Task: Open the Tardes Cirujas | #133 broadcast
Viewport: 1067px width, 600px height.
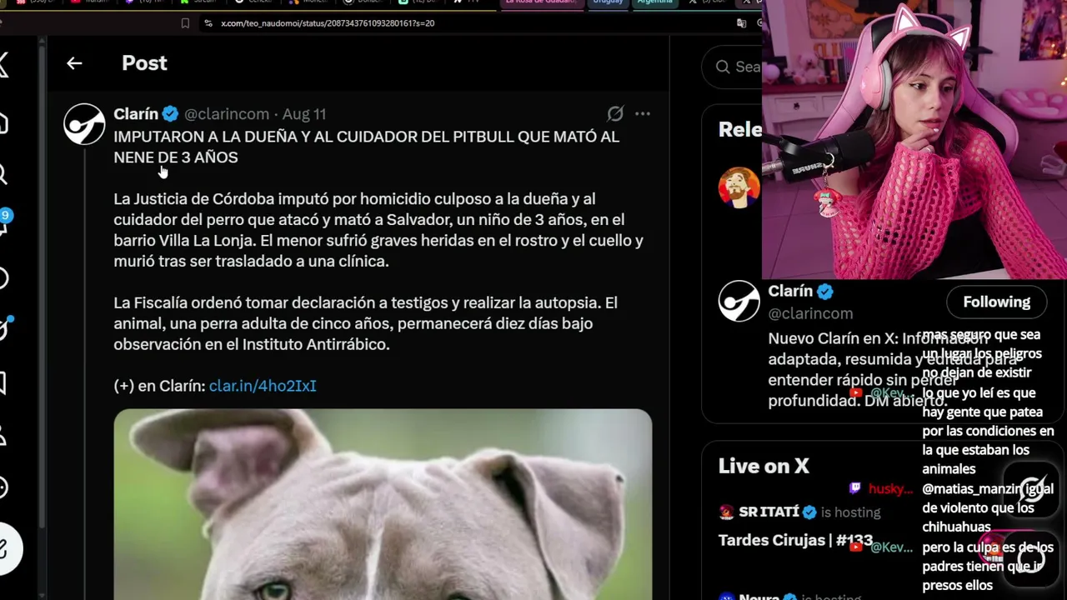Action: (795, 541)
